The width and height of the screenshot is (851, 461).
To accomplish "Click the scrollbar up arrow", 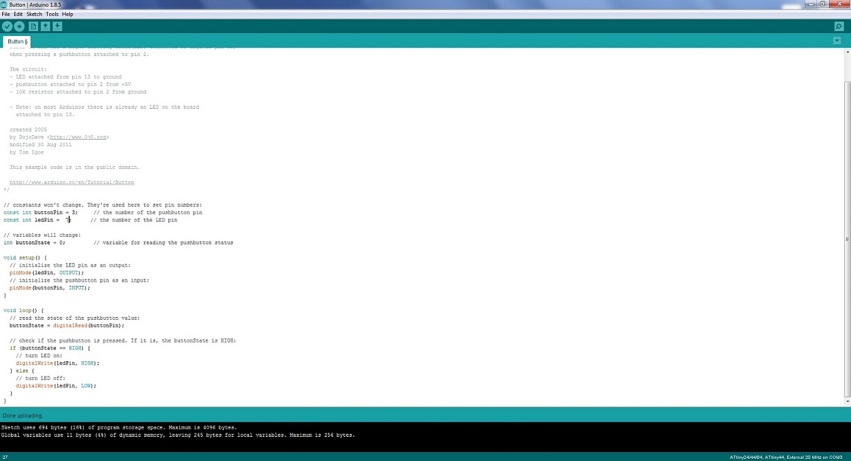I will click(x=848, y=53).
